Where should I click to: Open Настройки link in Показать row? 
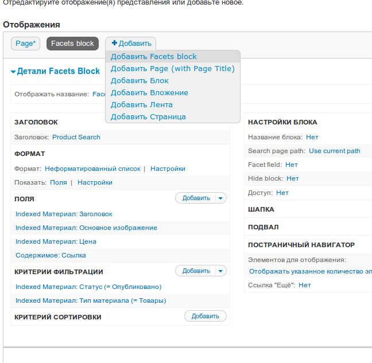coord(95,182)
